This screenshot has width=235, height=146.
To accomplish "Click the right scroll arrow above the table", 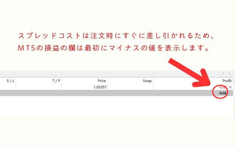I will coord(230,73).
